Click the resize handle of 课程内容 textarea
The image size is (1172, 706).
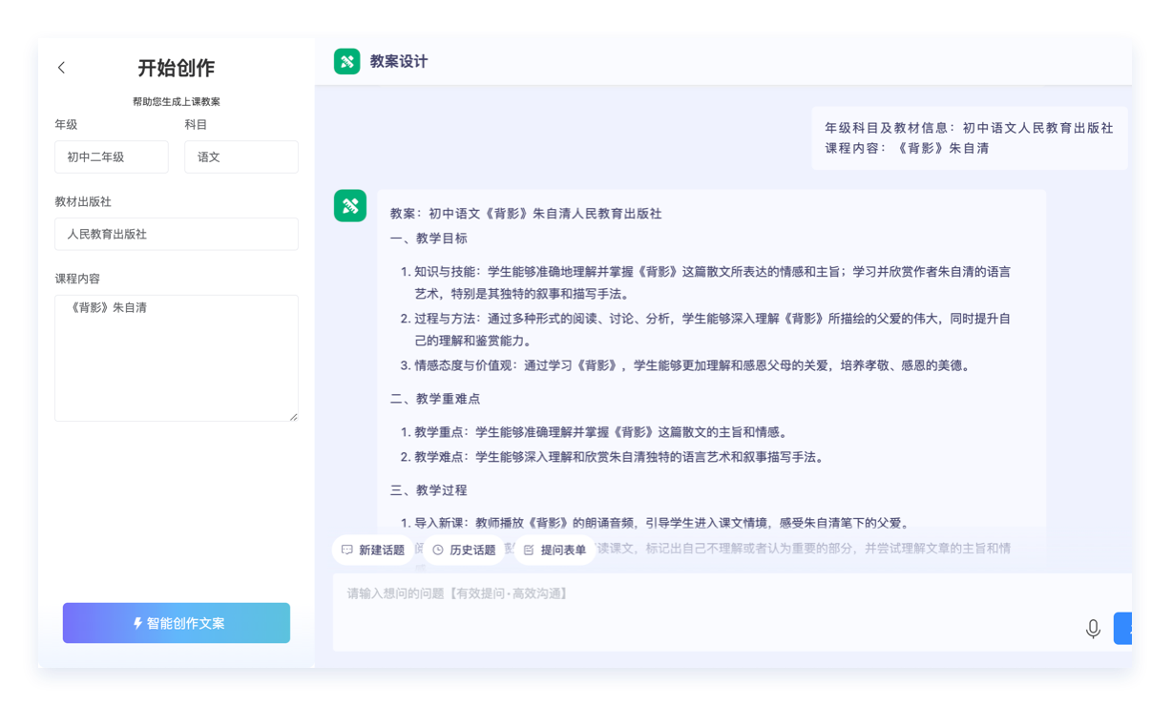point(293,416)
